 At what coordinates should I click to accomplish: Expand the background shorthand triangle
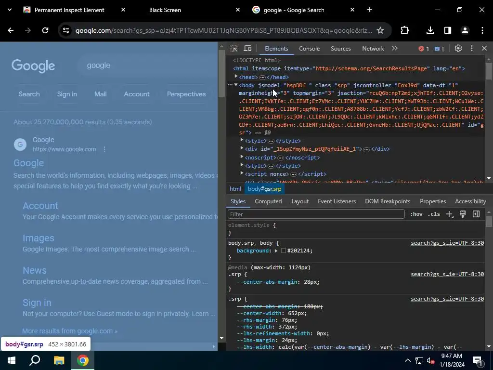(x=276, y=251)
